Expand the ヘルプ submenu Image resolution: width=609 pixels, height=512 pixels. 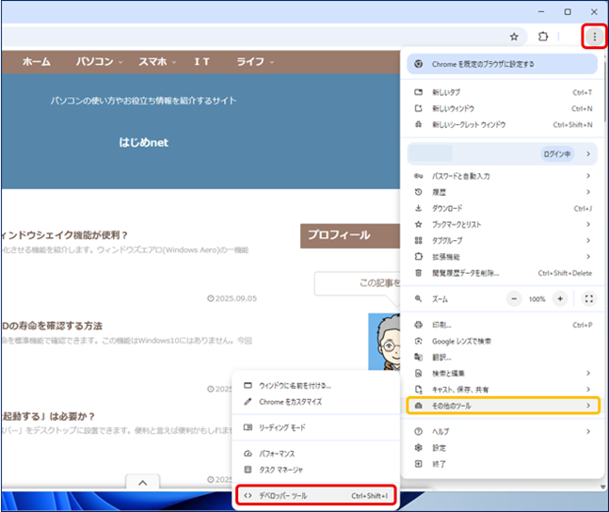(x=502, y=431)
